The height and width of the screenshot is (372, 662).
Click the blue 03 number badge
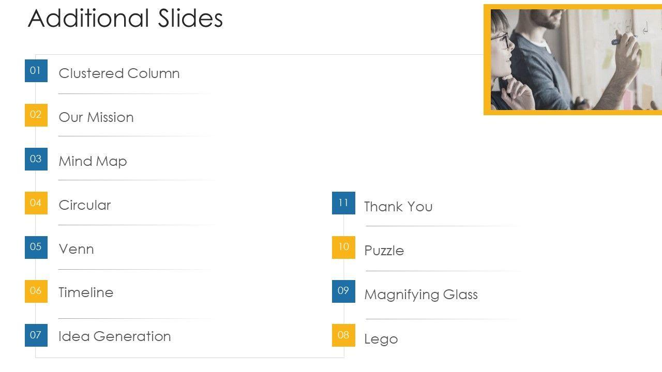[36, 159]
